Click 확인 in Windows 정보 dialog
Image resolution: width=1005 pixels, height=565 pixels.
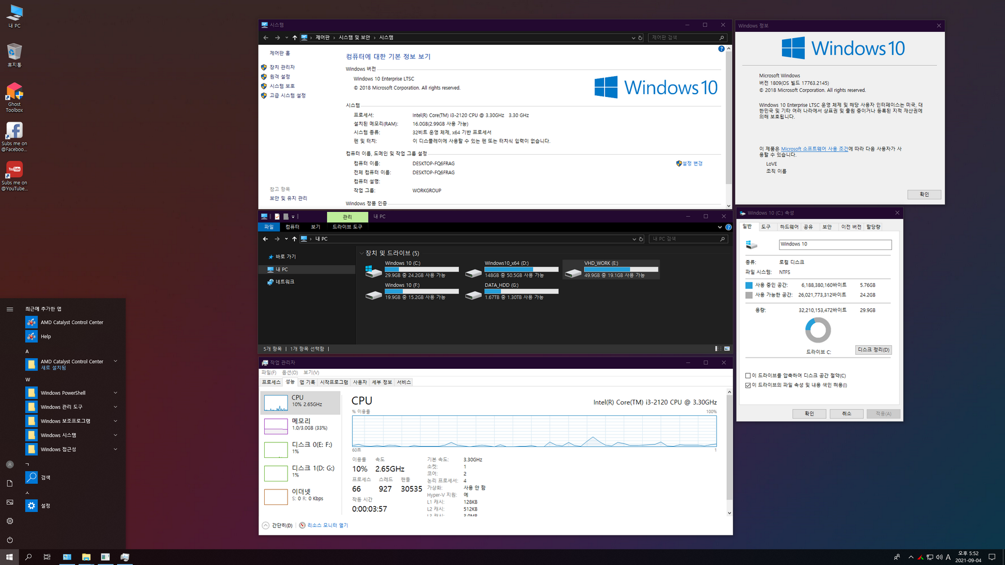click(x=924, y=194)
